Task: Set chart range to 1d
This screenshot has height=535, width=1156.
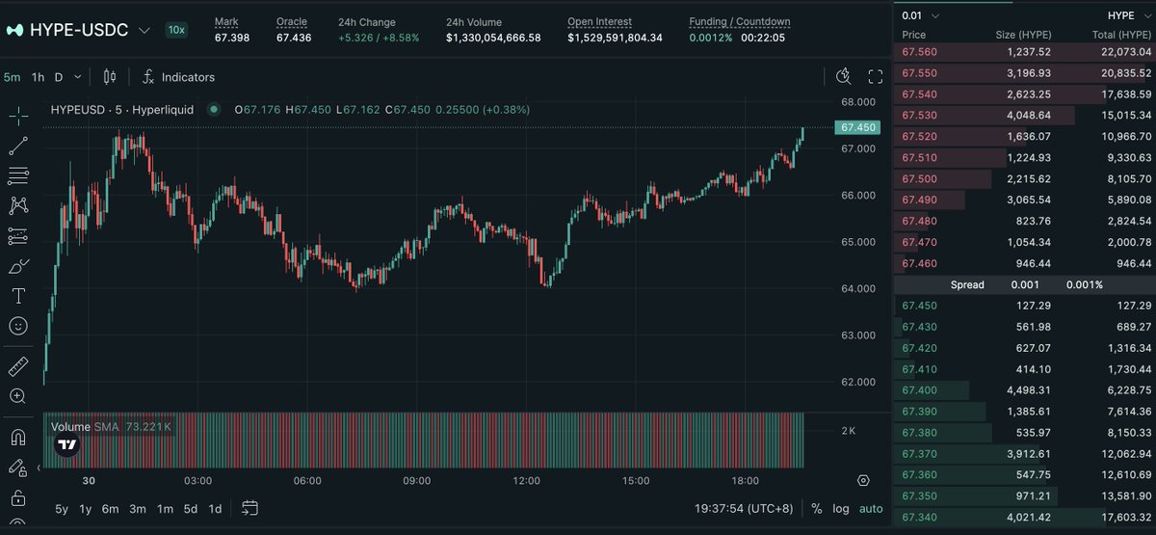Action: (x=215, y=509)
